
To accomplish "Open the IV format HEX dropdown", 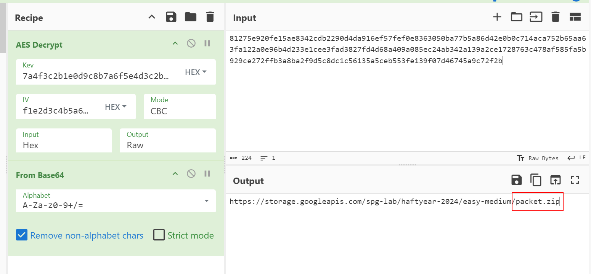I will click(x=116, y=107).
